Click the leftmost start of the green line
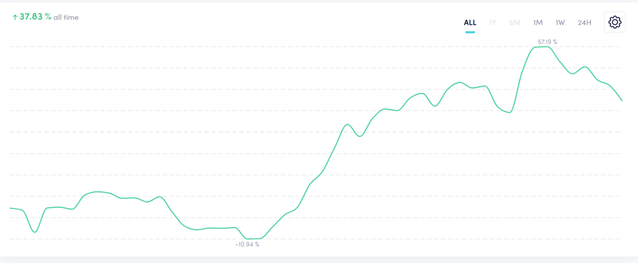 click(11, 208)
